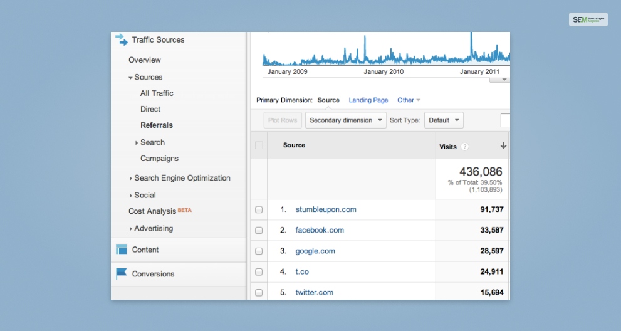Click the Conversions flag icon
The image size is (621, 331).
(121, 273)
